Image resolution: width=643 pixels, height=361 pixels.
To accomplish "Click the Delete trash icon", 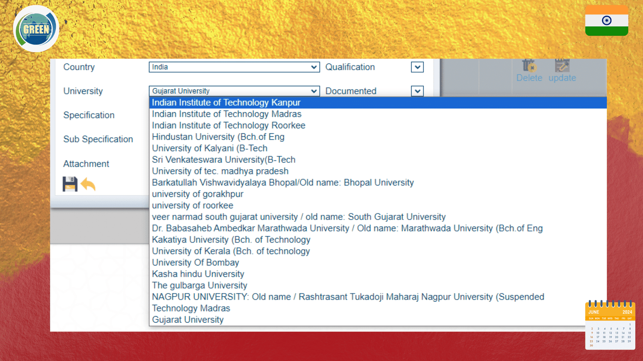I will coord(529,66).
